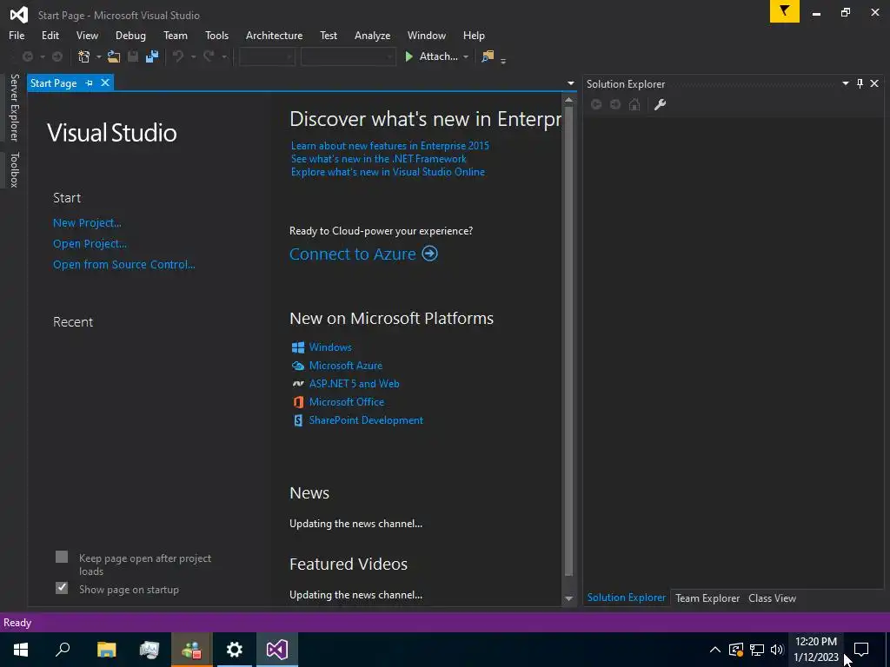Check Keep page open after project loads

point(62,557)
